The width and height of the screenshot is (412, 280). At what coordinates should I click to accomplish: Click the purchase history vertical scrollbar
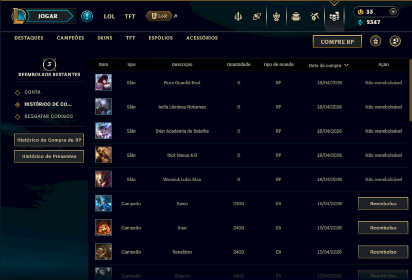[x=410, y=91]
